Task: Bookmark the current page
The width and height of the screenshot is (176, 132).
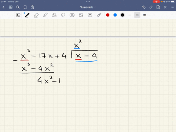Action: (x=25, y=7)
